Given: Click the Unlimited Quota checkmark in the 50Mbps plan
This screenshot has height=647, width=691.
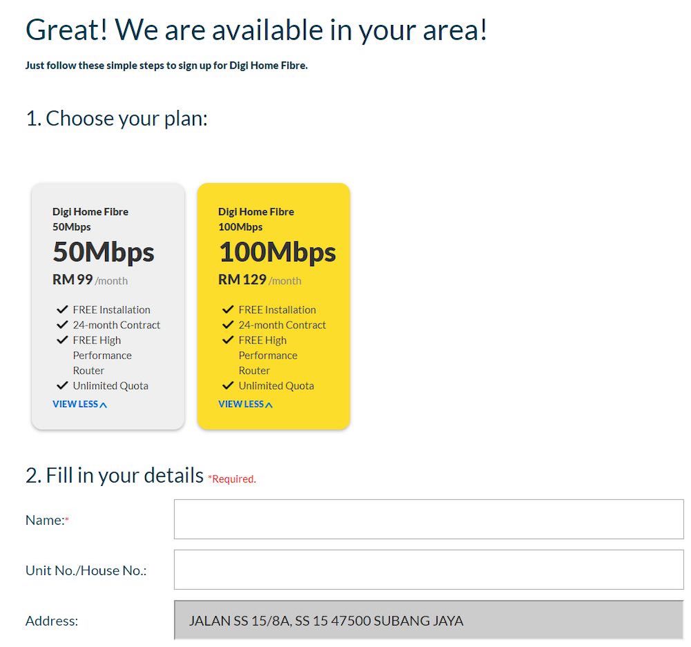Looking at the screenshot, I should (x=62, y=386).
